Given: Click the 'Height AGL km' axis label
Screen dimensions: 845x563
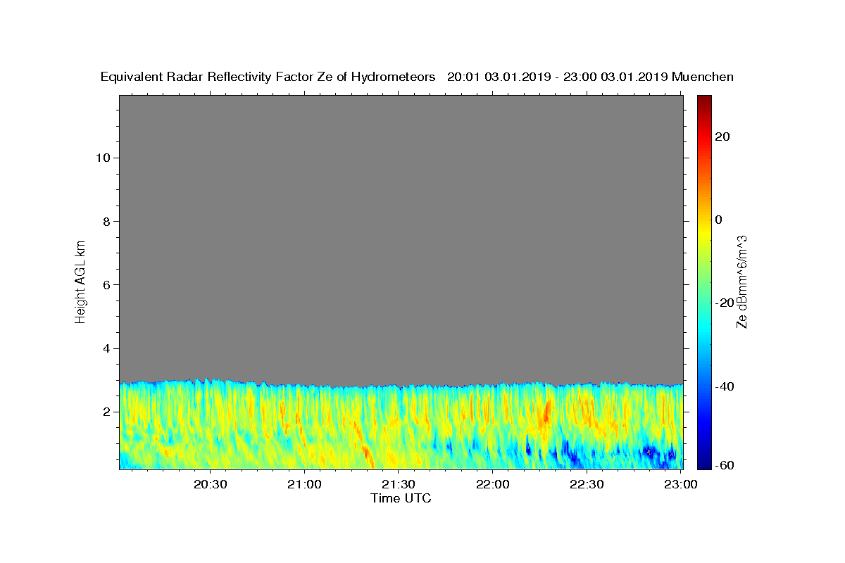Looking at the screenshot, I should [x=80, y=281].
